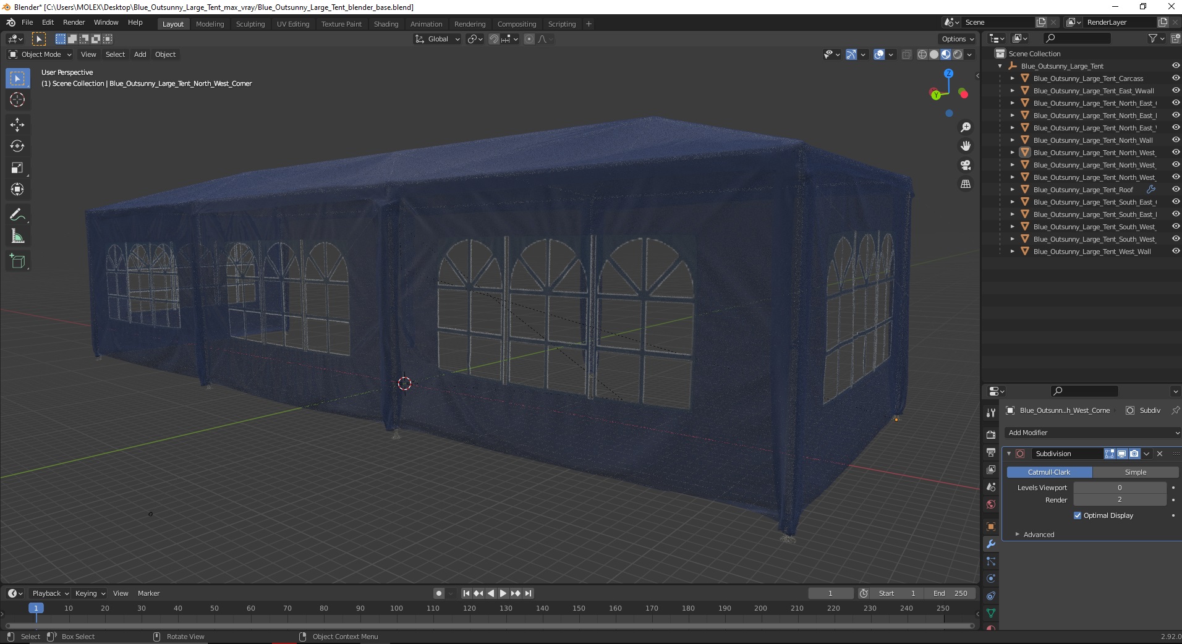The image size is (1182, 644).
Task: Select the Rotate tool
Action: 17,146
